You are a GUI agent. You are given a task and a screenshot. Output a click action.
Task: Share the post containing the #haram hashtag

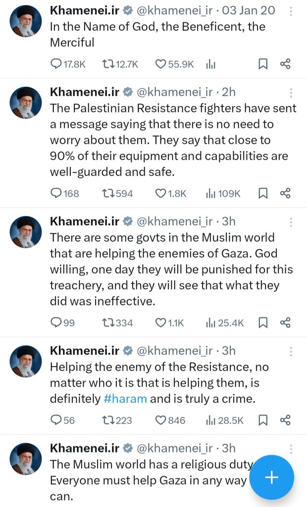285,420
